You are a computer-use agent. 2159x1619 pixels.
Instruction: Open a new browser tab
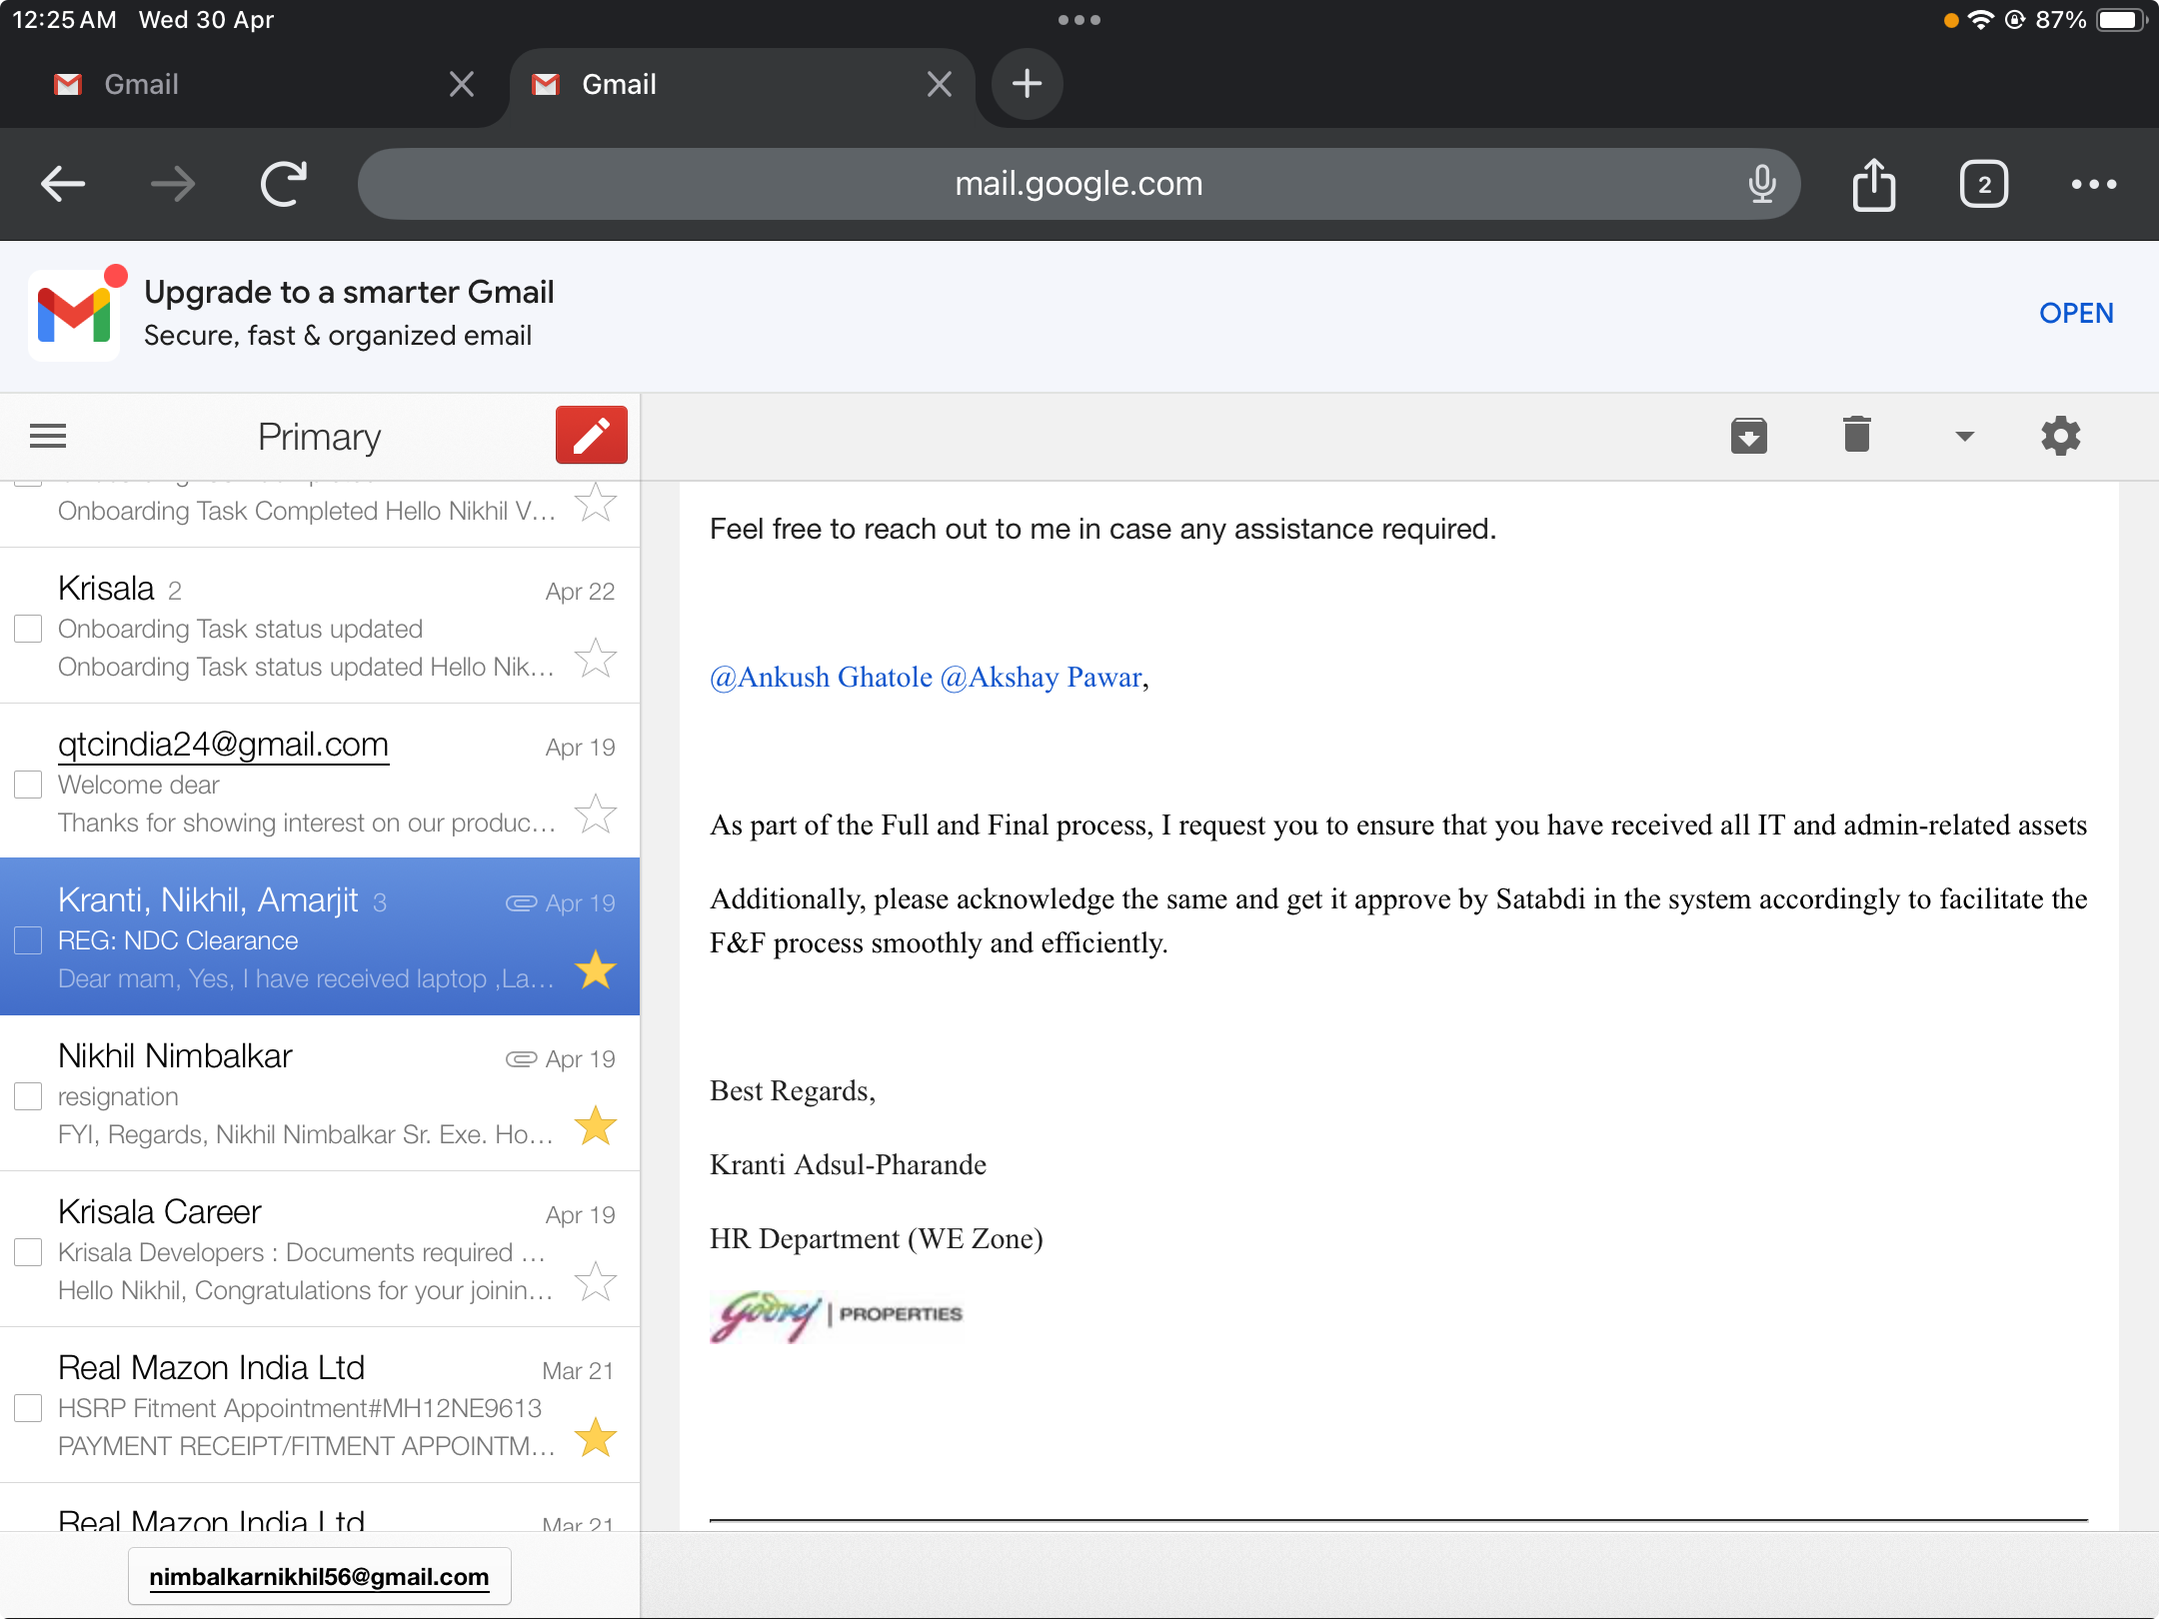[x=1027, y=84]
